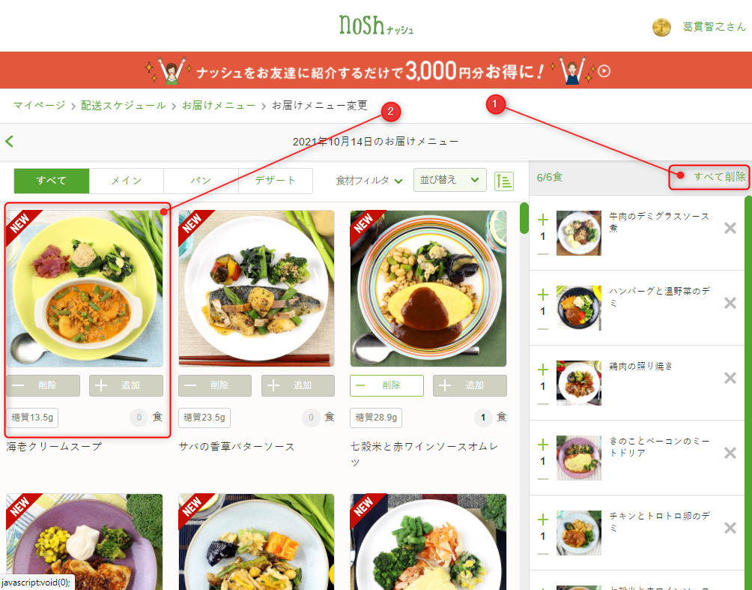Add 海老クリームスープ with 追加 button

(126, 385)
